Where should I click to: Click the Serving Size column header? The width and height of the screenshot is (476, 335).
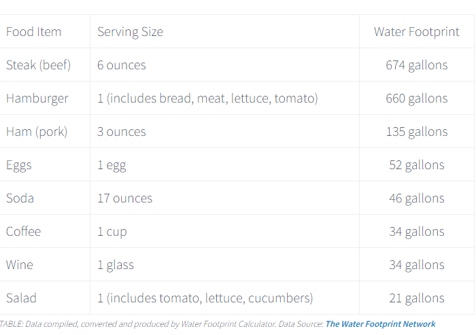(x=131, y=31)
